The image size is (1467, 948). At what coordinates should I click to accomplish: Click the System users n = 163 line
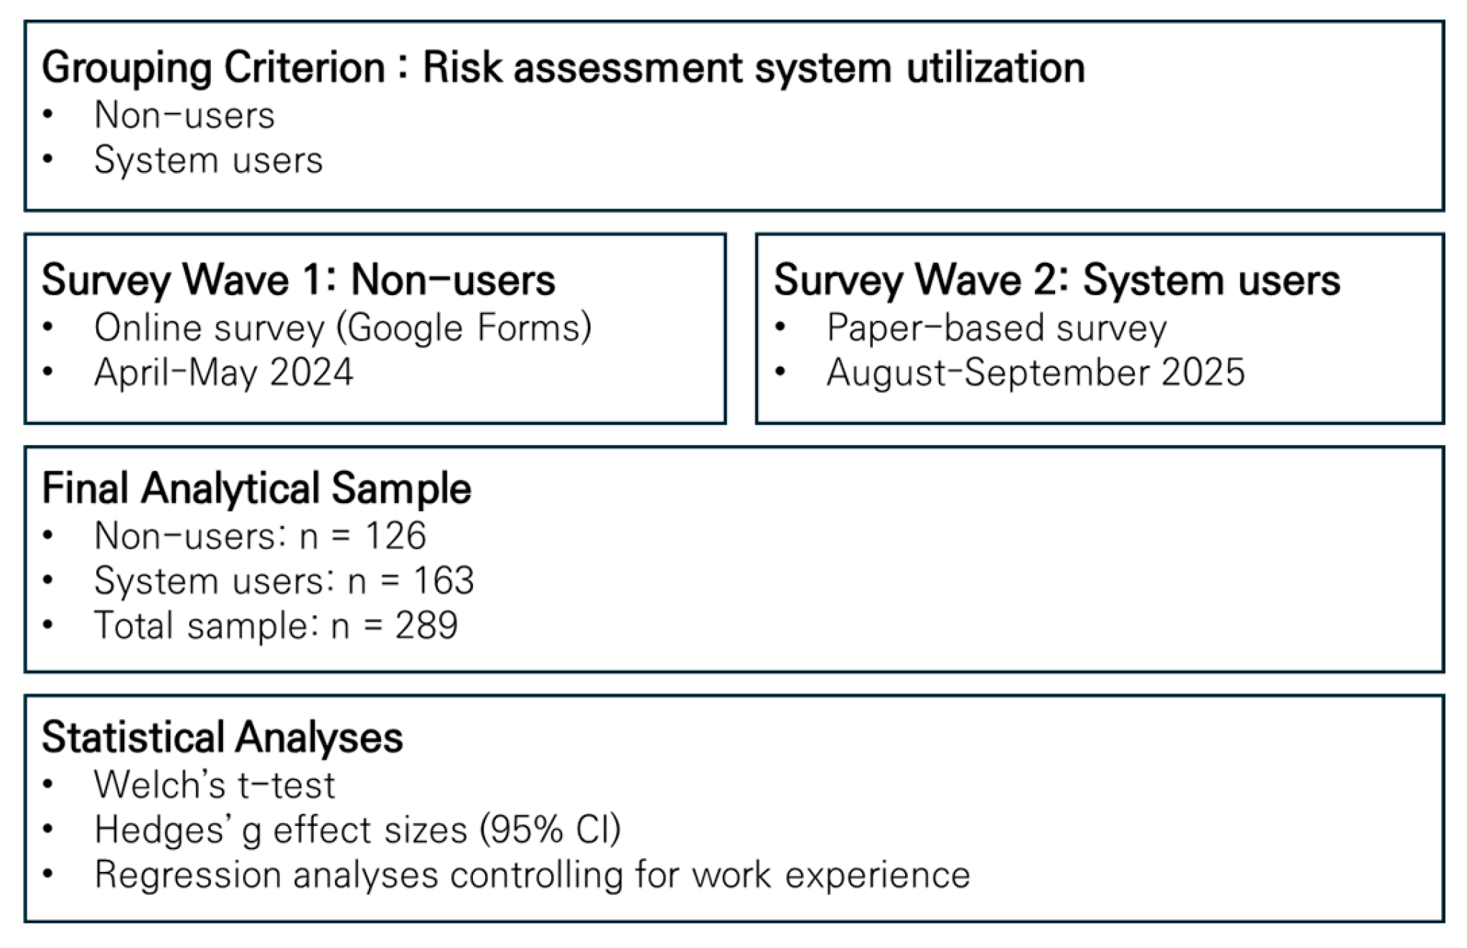[x=283, y=581]
